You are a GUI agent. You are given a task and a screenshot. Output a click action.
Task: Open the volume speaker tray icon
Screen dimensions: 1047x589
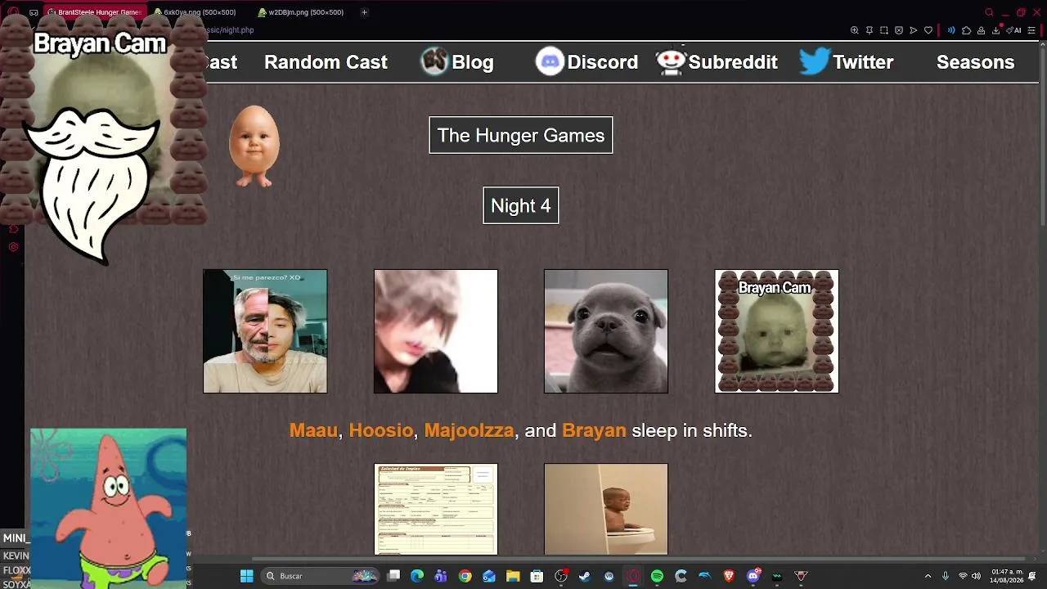[x=976, y=576]
